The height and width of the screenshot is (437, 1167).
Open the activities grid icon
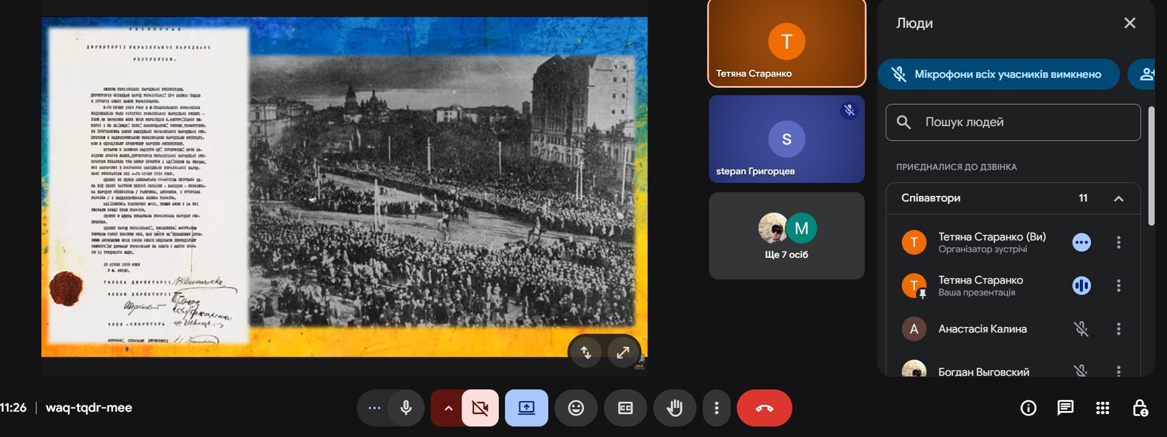[1102, 408]
